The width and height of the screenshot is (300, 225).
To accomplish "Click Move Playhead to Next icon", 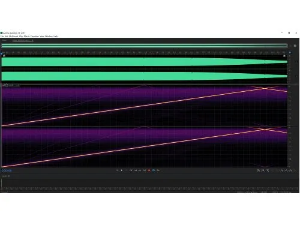I will 145,170.
